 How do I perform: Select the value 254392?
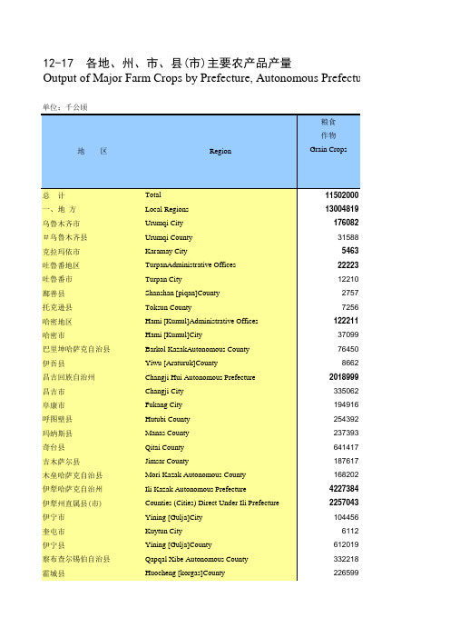[346, 419]
